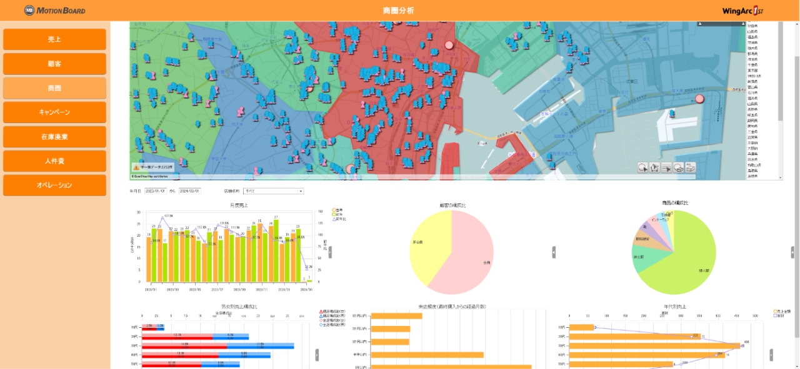
Task: Click the 在庫廃棄 button
Action: pyautogui.click(x=54, y=137)
